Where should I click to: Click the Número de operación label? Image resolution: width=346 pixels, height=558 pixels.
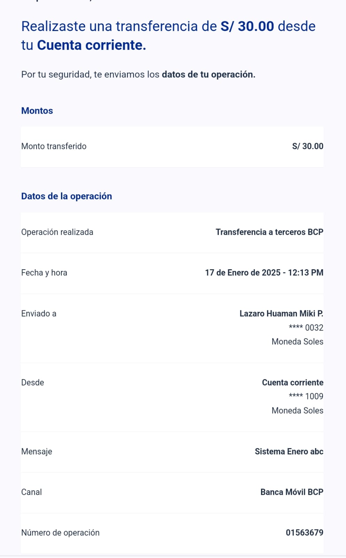[x=60, y=533]
